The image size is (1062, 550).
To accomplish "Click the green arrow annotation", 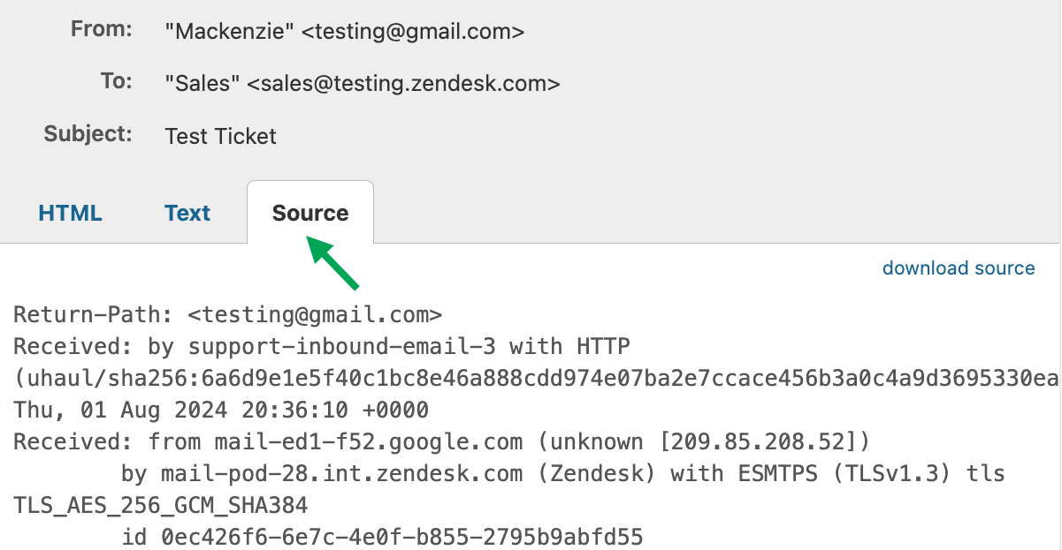I will click(x=333, y=263).
